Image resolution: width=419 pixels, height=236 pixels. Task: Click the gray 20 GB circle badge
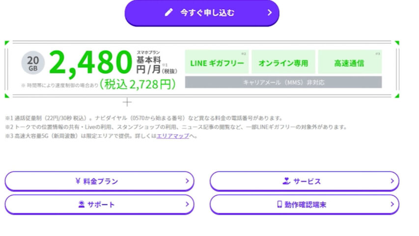pos(33,64)
